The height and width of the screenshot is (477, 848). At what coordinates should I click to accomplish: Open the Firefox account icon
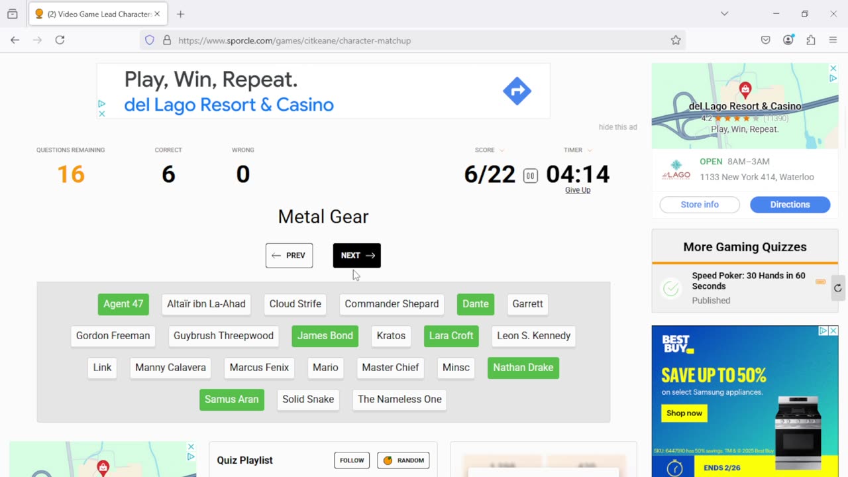click(x=788, y=40)
